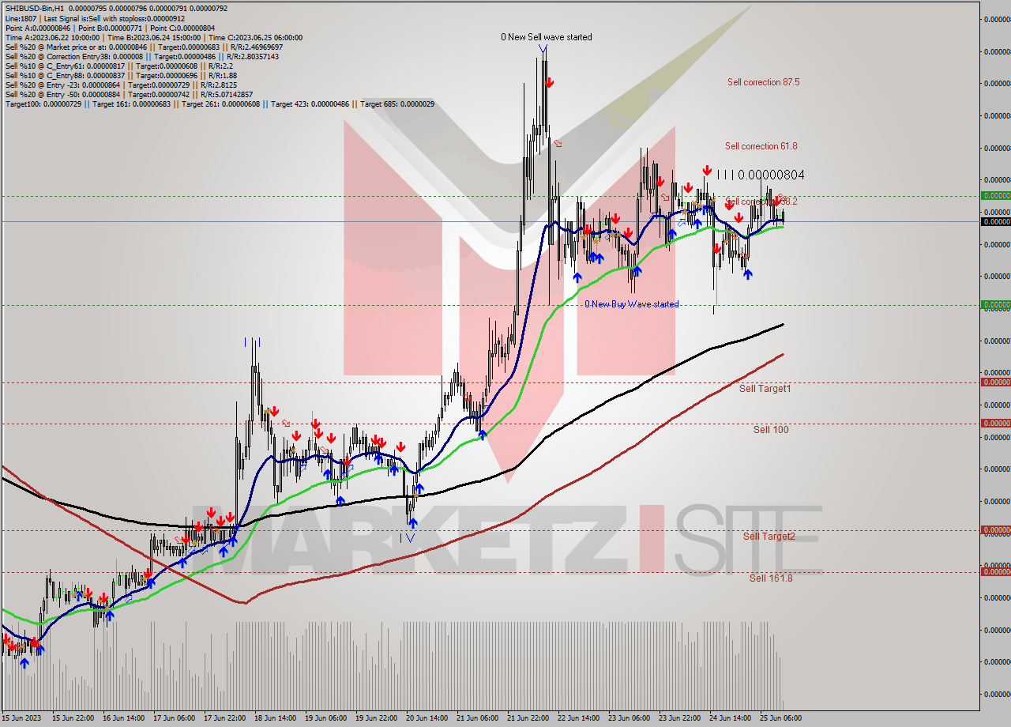Click the 'Sell %20 @ Entry -50' line
The width and height of the screenshot is (1011, 727).
129,94
